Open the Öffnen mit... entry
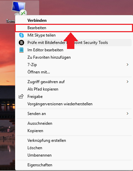Viewport: 133px width, 171px height. tap(39, 72)
